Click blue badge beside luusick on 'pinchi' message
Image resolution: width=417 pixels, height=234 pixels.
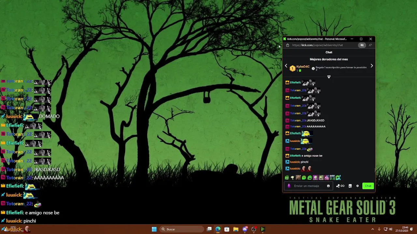point(287,162)
